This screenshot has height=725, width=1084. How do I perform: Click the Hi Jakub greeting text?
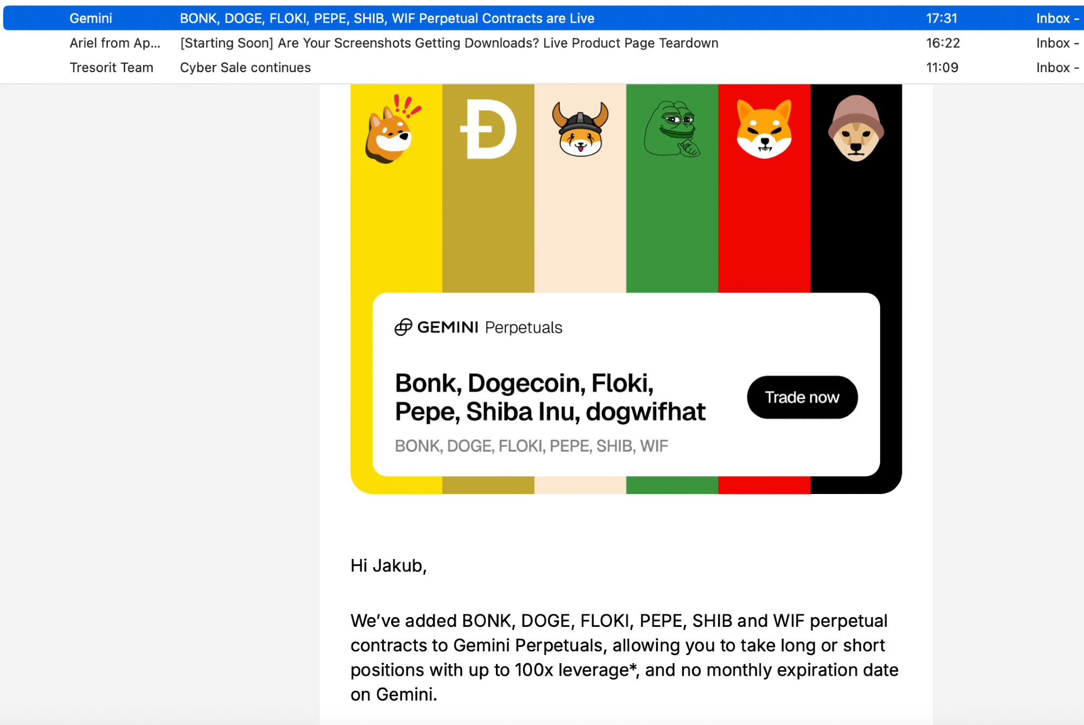tap(388, 566)
